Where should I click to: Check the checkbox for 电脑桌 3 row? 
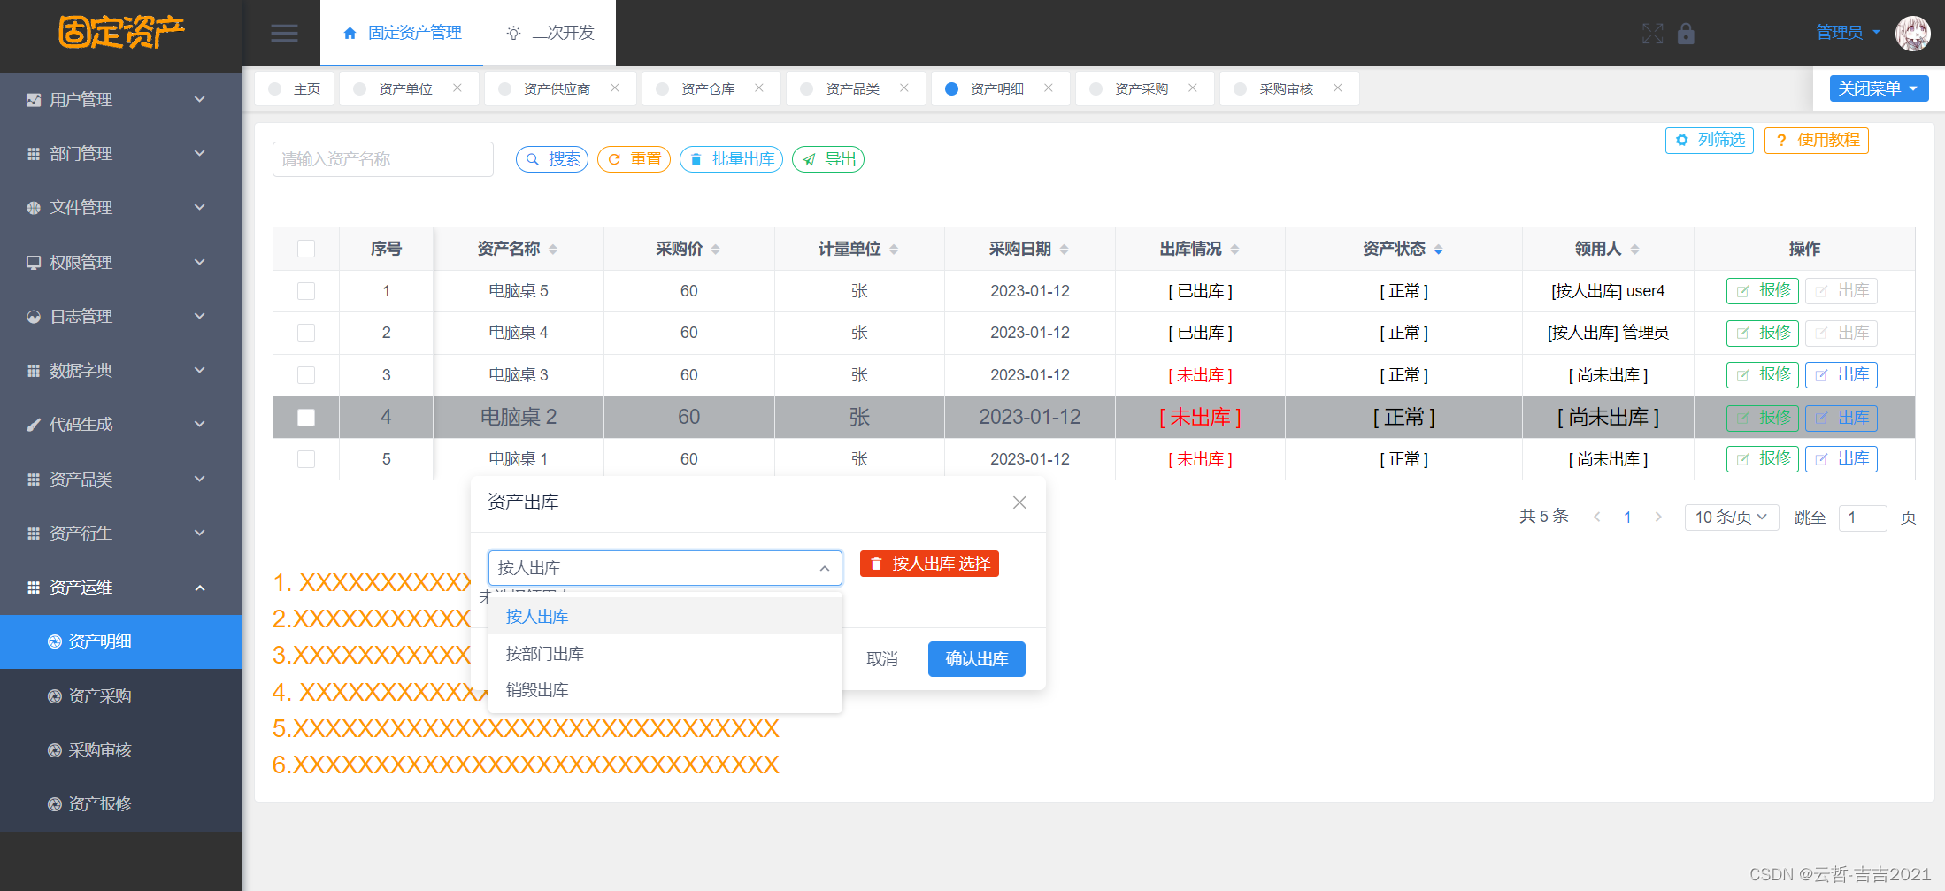click(x=306, y=375)
